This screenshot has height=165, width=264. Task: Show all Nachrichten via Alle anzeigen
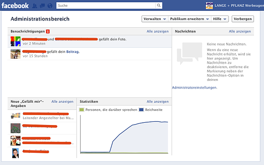point(240,31)
